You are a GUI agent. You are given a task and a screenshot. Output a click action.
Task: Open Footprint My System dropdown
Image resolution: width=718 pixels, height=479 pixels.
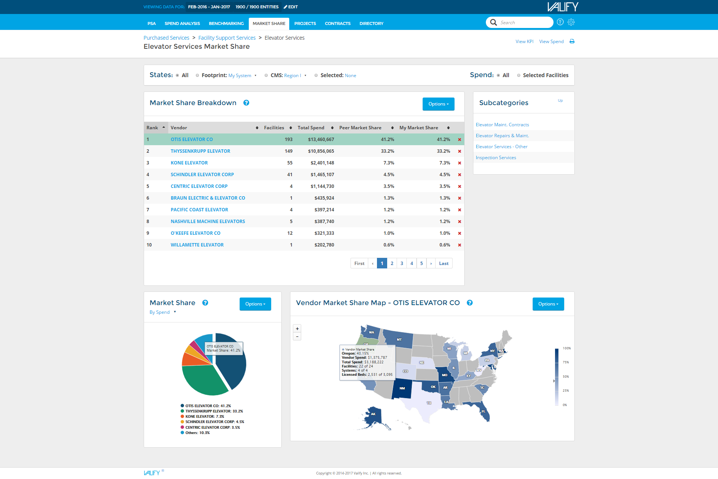tap(242, 76)
